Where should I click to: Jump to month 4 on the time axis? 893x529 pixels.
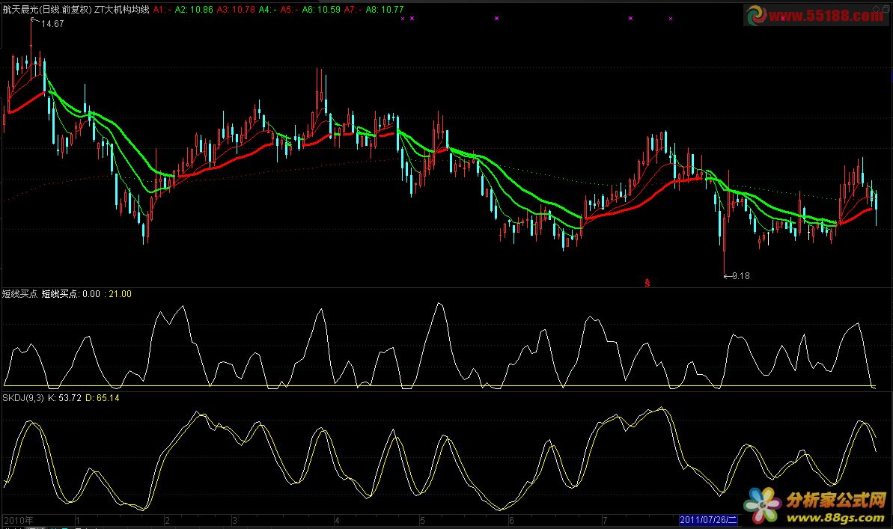coord(337,521)
